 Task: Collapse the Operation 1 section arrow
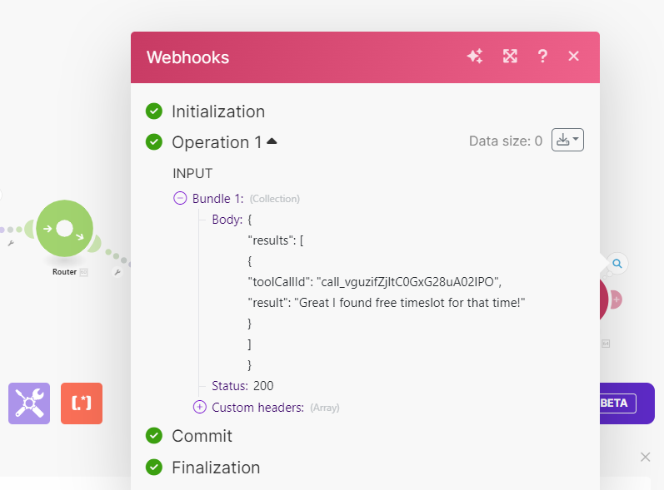[x=272, y=141]
